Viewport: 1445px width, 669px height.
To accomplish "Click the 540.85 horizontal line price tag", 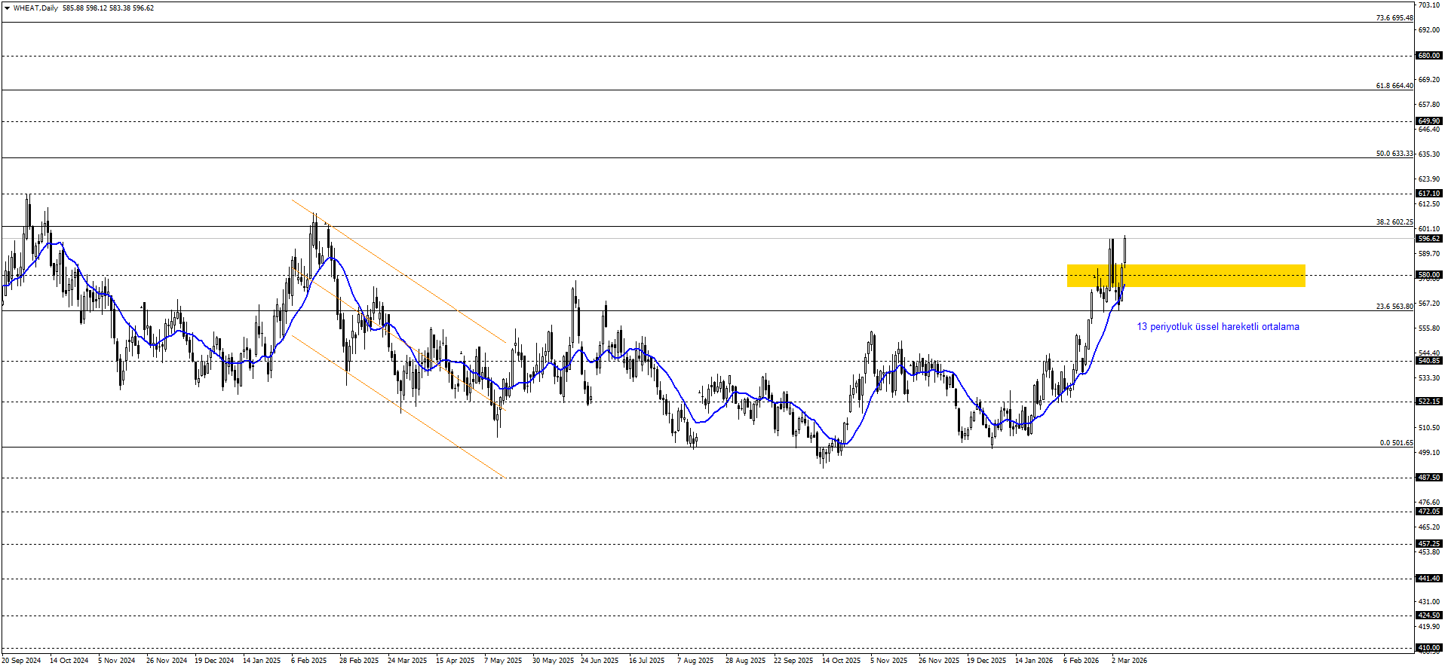I will click(1428, 361).
